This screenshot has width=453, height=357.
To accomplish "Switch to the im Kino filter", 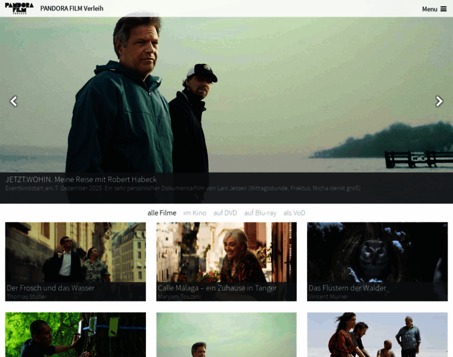I will click(x=194, y=213).
